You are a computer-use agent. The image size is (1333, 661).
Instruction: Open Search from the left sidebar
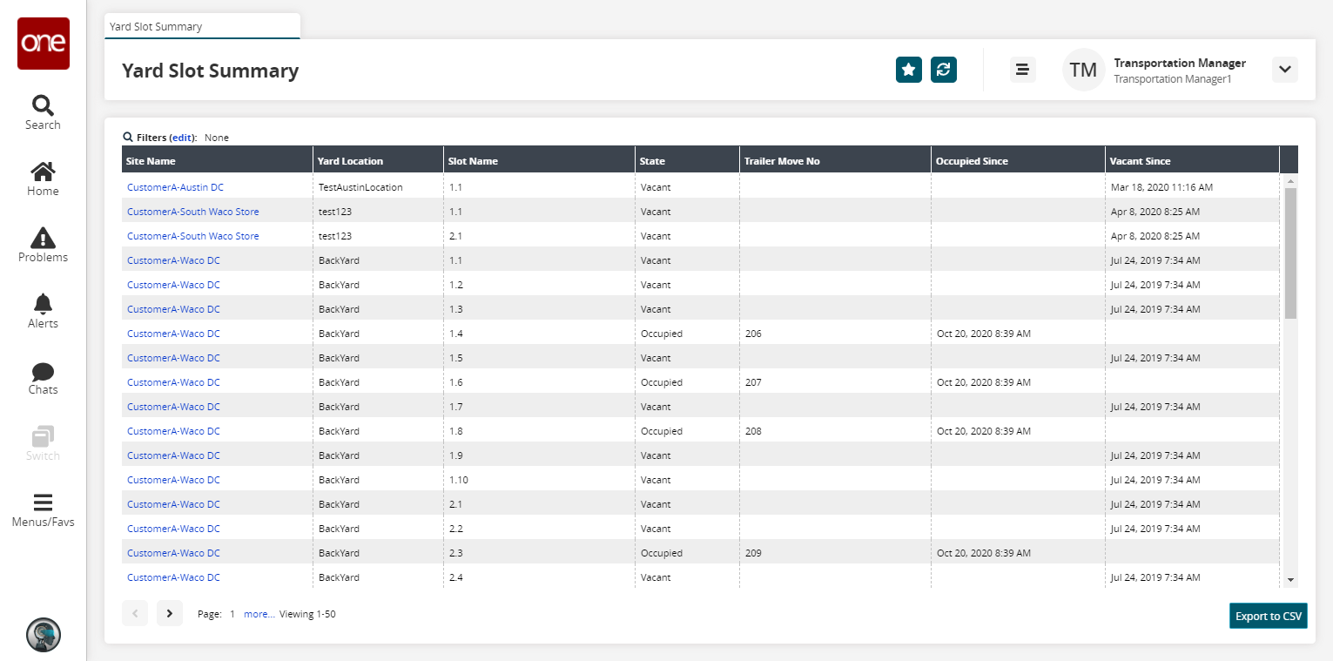43,113
